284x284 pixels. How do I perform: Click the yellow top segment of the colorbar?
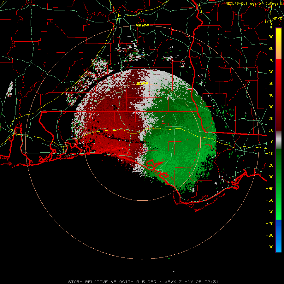[x=279, y=44]
